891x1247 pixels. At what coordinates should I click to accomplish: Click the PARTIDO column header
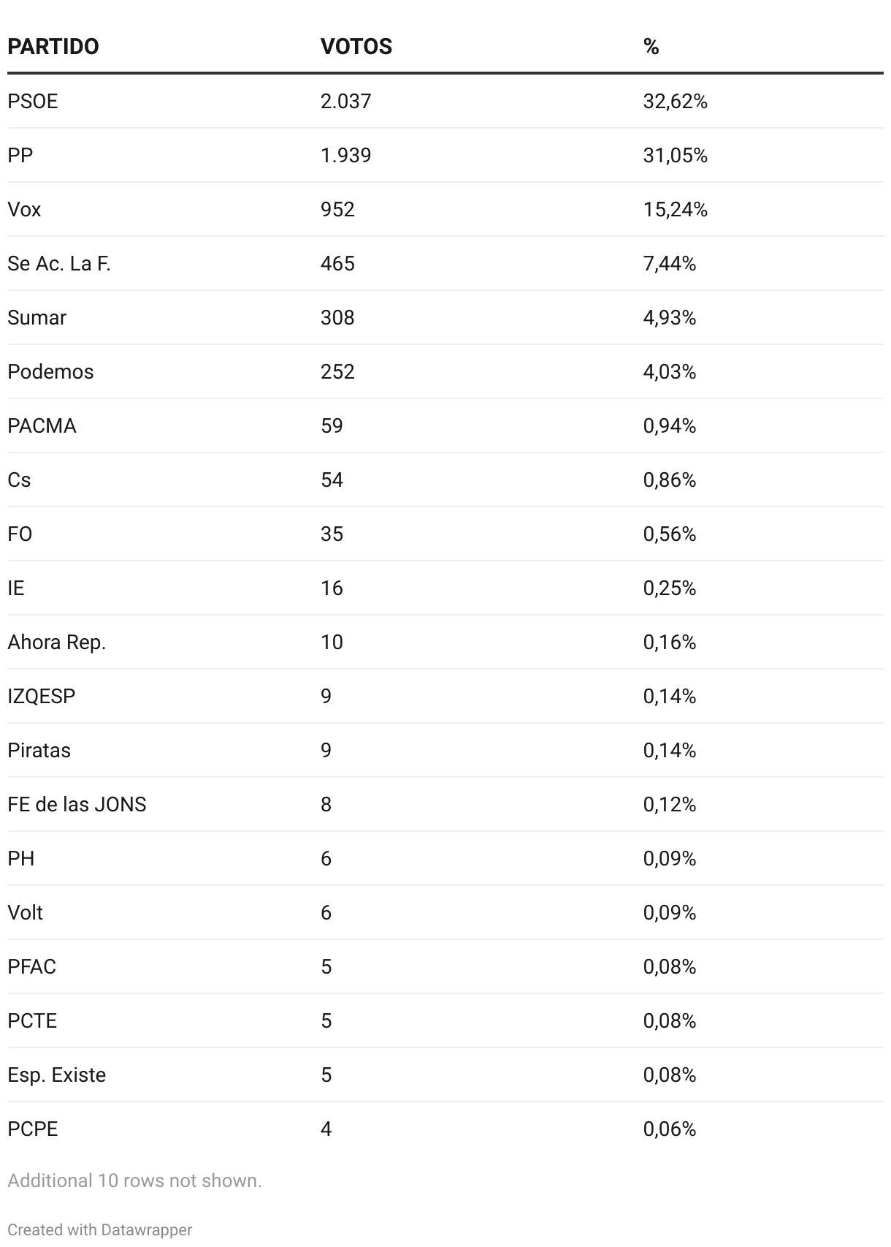click(x=53, y=47)
